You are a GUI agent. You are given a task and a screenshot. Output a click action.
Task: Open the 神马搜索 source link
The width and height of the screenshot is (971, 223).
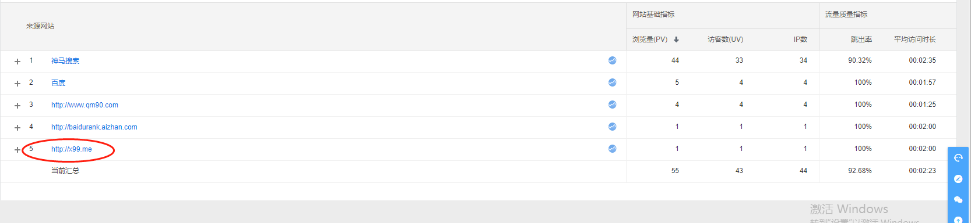pyautogui.click(x=65, y=61)
